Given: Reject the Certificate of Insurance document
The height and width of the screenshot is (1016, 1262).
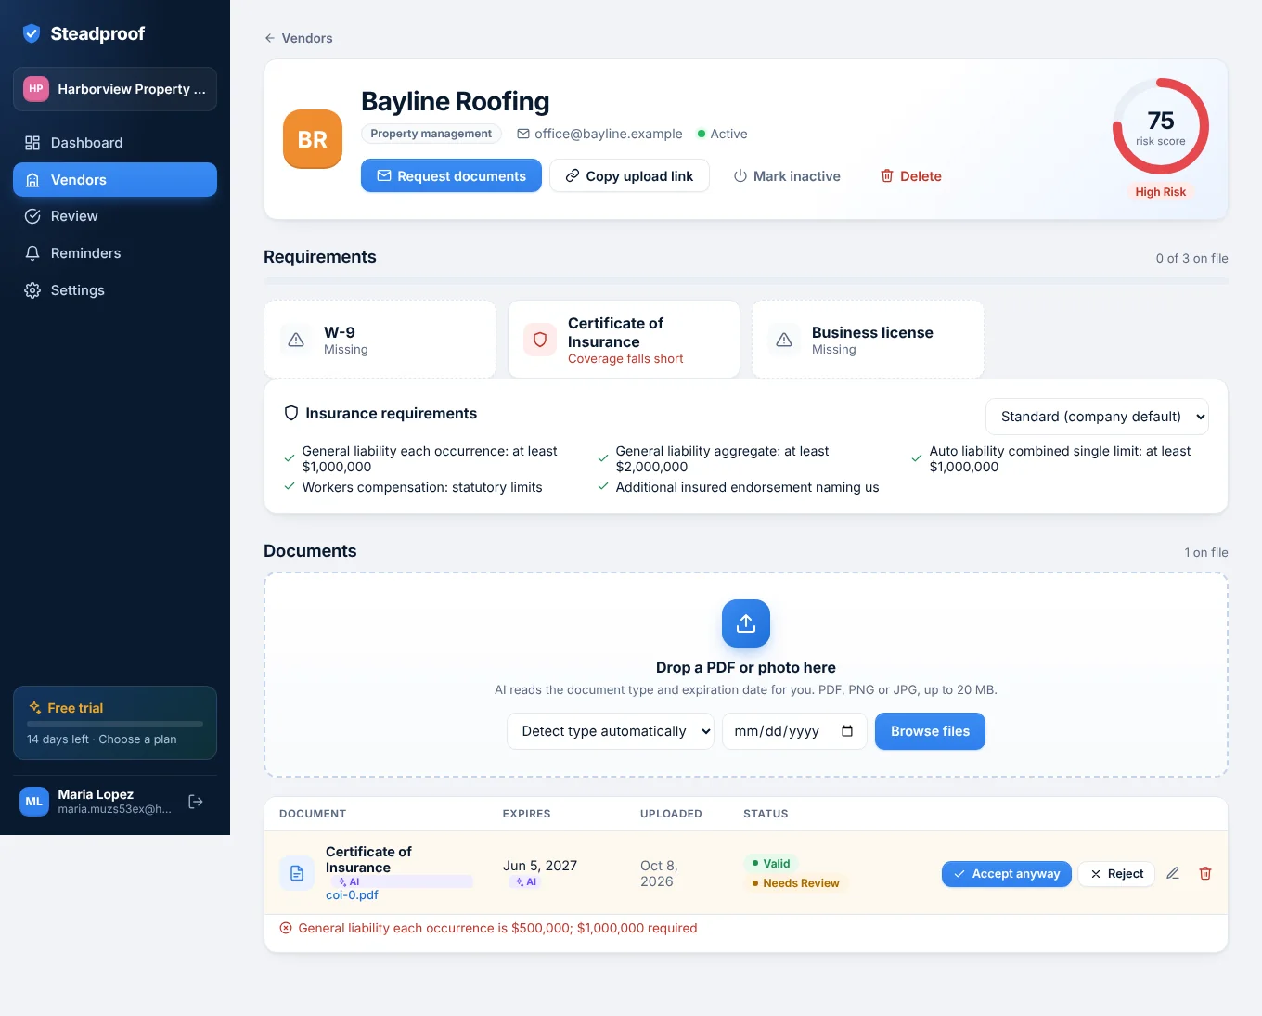Looking at the screenshot, I should point(1116,874).
